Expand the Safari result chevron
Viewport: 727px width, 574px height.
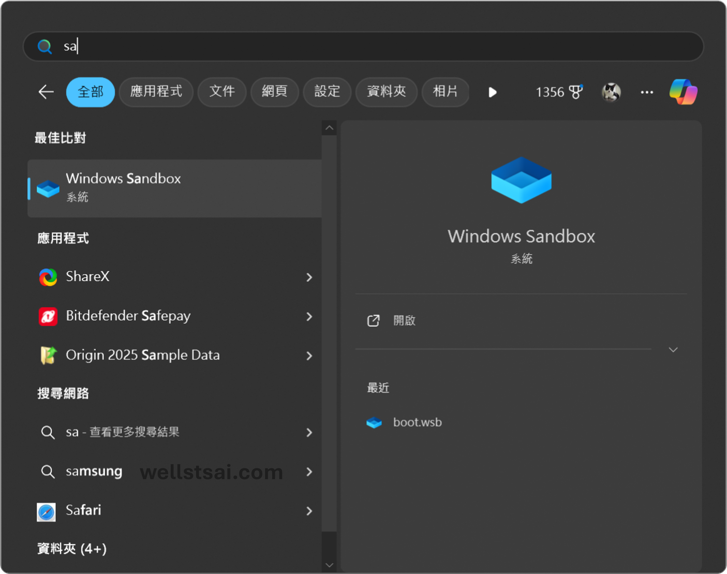(309, 511)
